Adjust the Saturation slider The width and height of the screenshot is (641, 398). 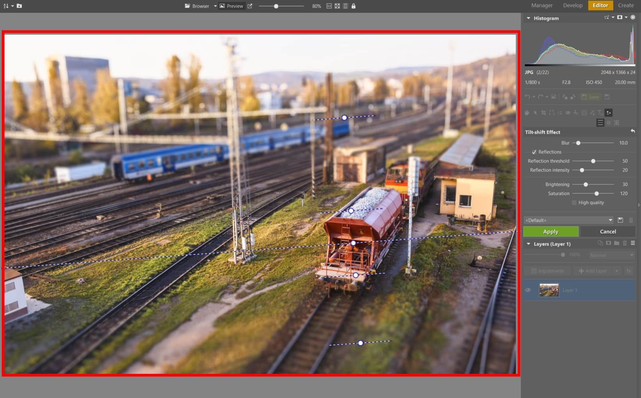pyautogui.click(x=593, y=194)
